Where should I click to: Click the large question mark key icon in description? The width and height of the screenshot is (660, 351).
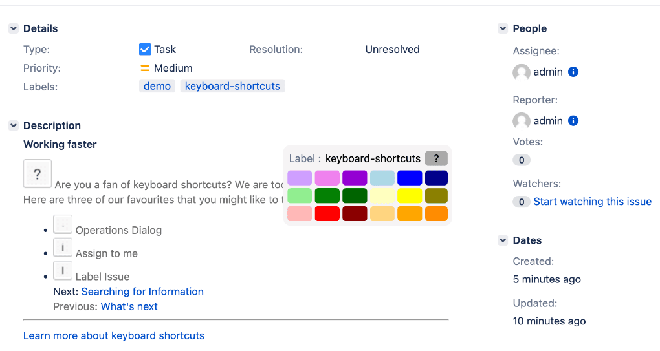point(38,174)
